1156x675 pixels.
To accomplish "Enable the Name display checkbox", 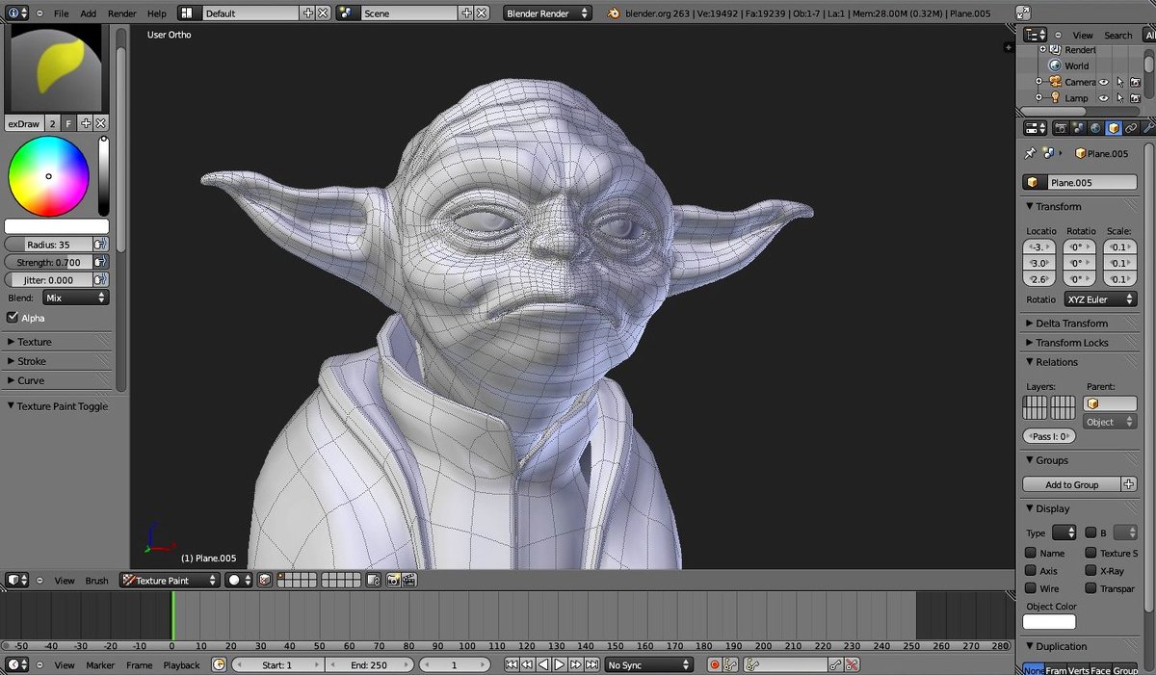I will point(1030,554).
